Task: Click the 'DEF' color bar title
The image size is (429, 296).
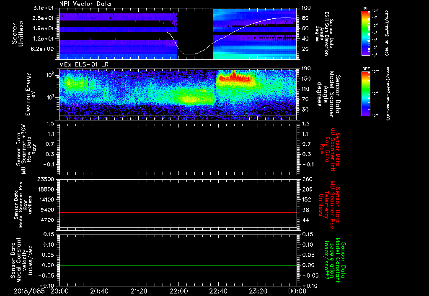Action: pyautogui.click(x=366, y=69)
